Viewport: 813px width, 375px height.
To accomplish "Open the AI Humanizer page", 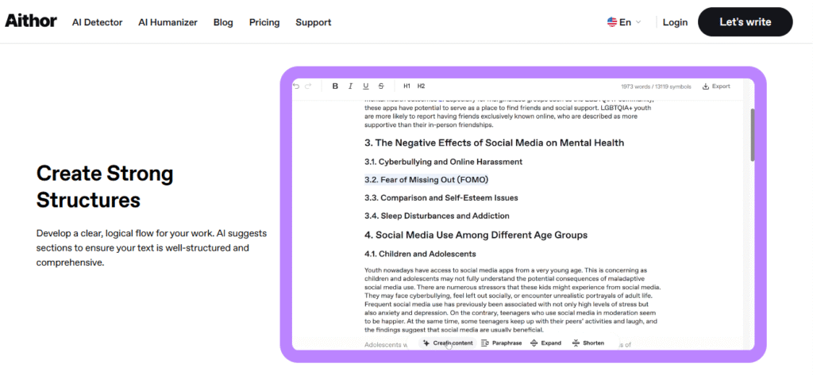I will pos(168,22).
